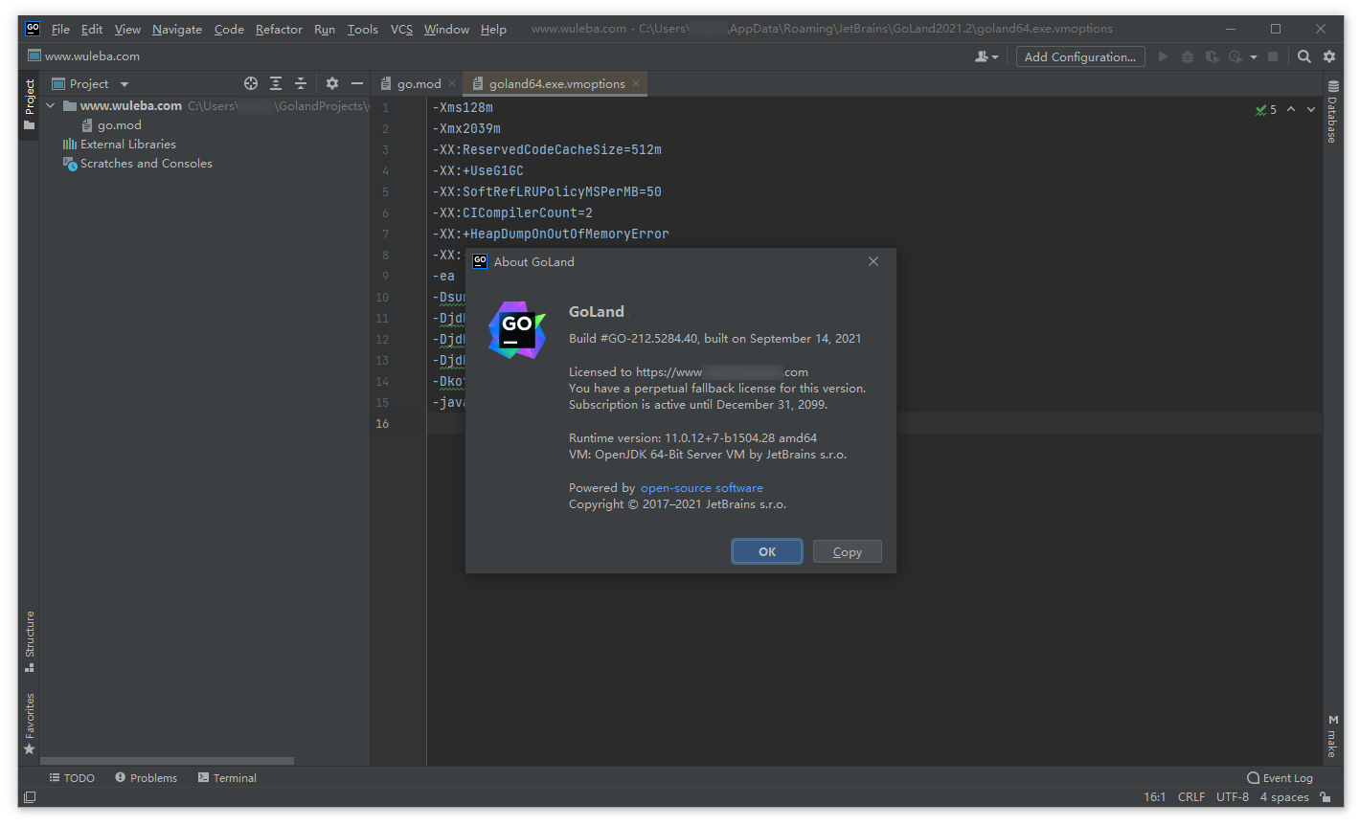This screenshot has height=826, width=1360.
Task: Open the TODO tool window
Action: point(72,778)
